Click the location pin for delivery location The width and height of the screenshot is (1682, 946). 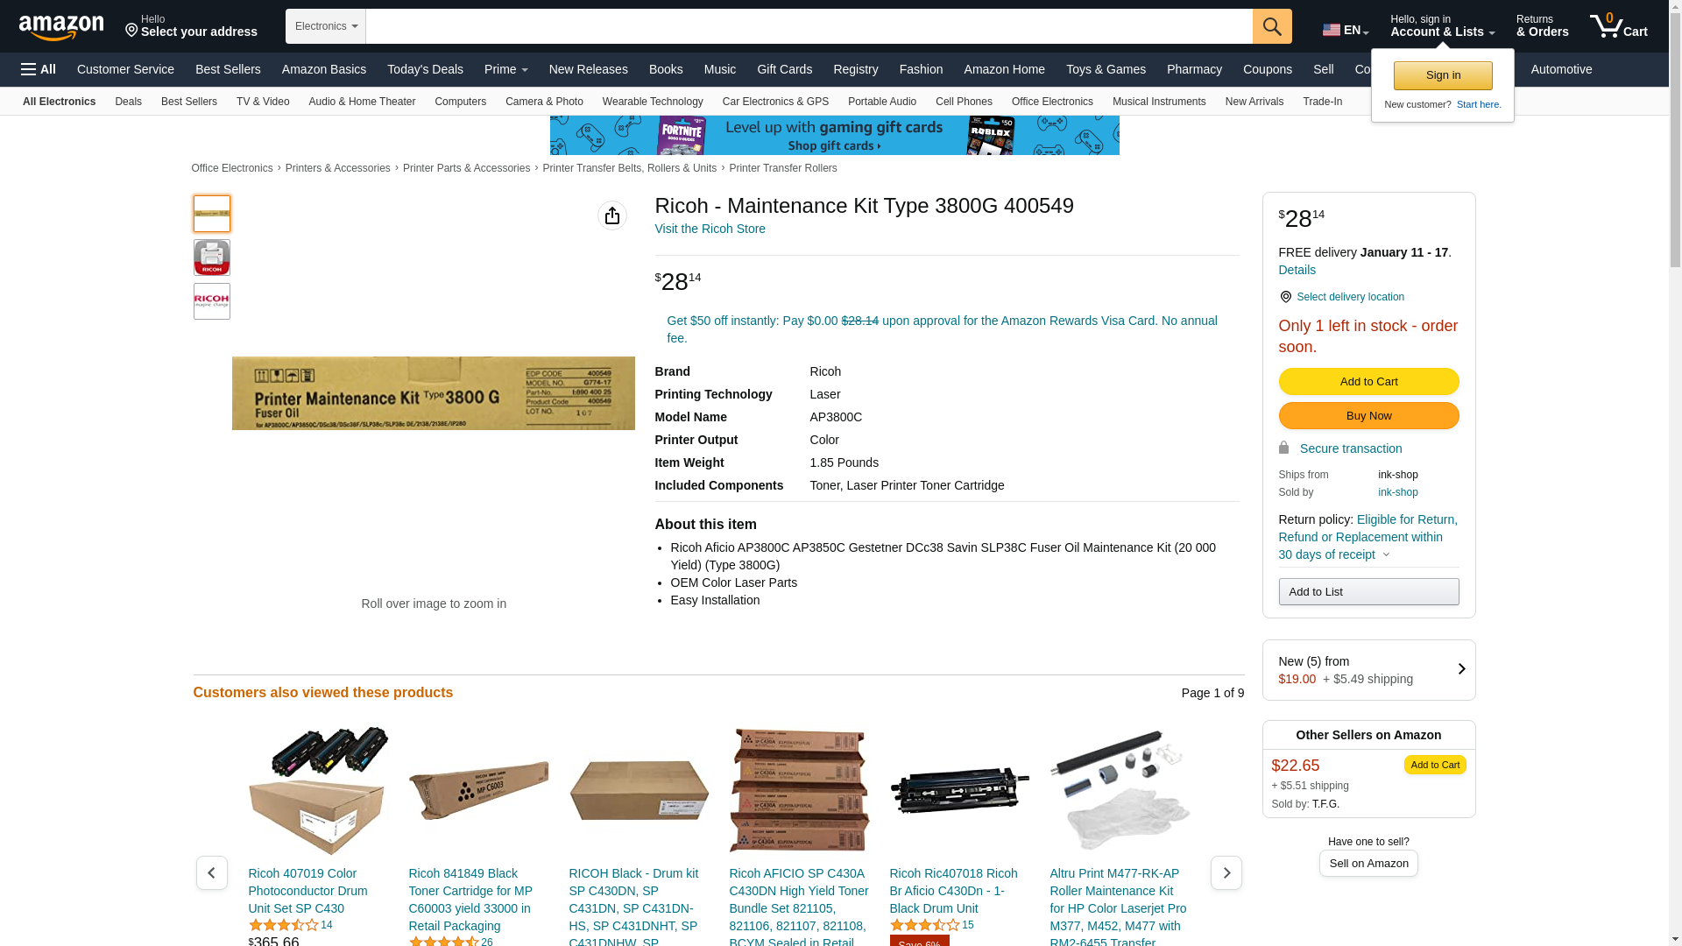[1285, 297]
